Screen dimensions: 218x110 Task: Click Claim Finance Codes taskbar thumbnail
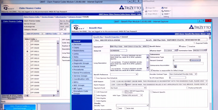click(20, 107)
